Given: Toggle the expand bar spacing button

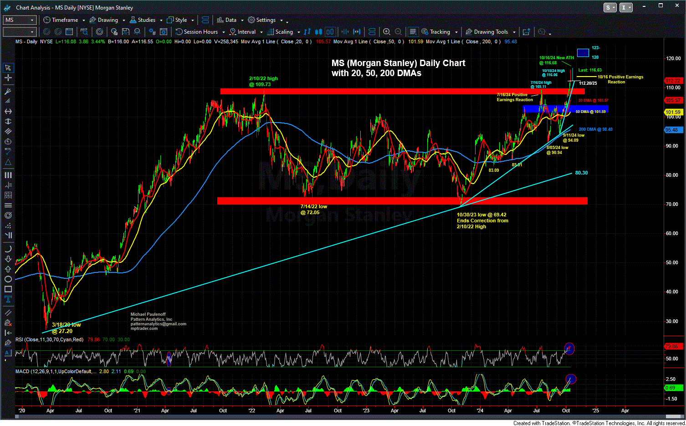Looking at the screenshot, I should (357, 32).
